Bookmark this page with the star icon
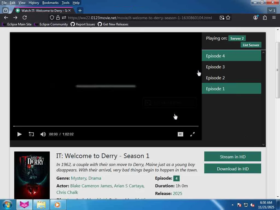The image size is (280, 210). 228,17
